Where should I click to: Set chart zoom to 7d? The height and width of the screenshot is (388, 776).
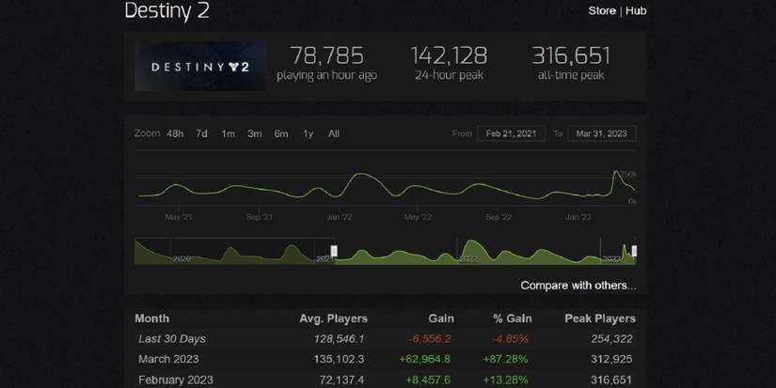(201, 134)
